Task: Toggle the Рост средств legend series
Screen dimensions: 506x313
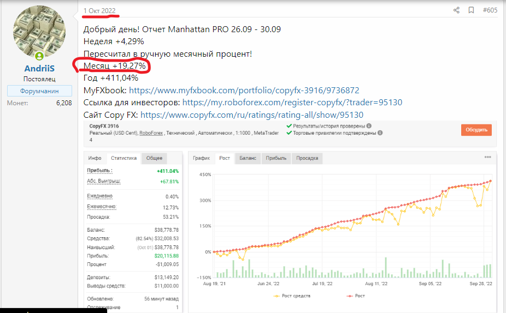Action: tap(292, 296)
